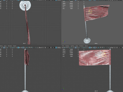The image size is (123, 92).
Task: Toggle safe action in side view panel
Action: tap(84, 48)
